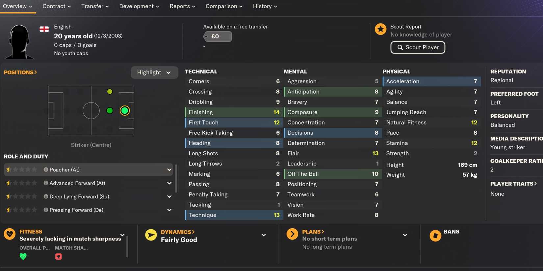Click the player portrait silhouette
Screen dimensions: 543x271
coord(19,41)
